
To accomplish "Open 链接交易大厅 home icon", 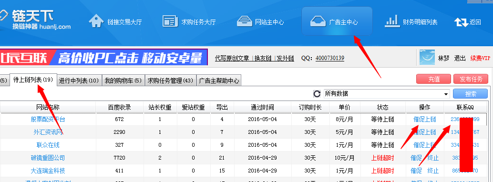I will [x=96, y=21].
